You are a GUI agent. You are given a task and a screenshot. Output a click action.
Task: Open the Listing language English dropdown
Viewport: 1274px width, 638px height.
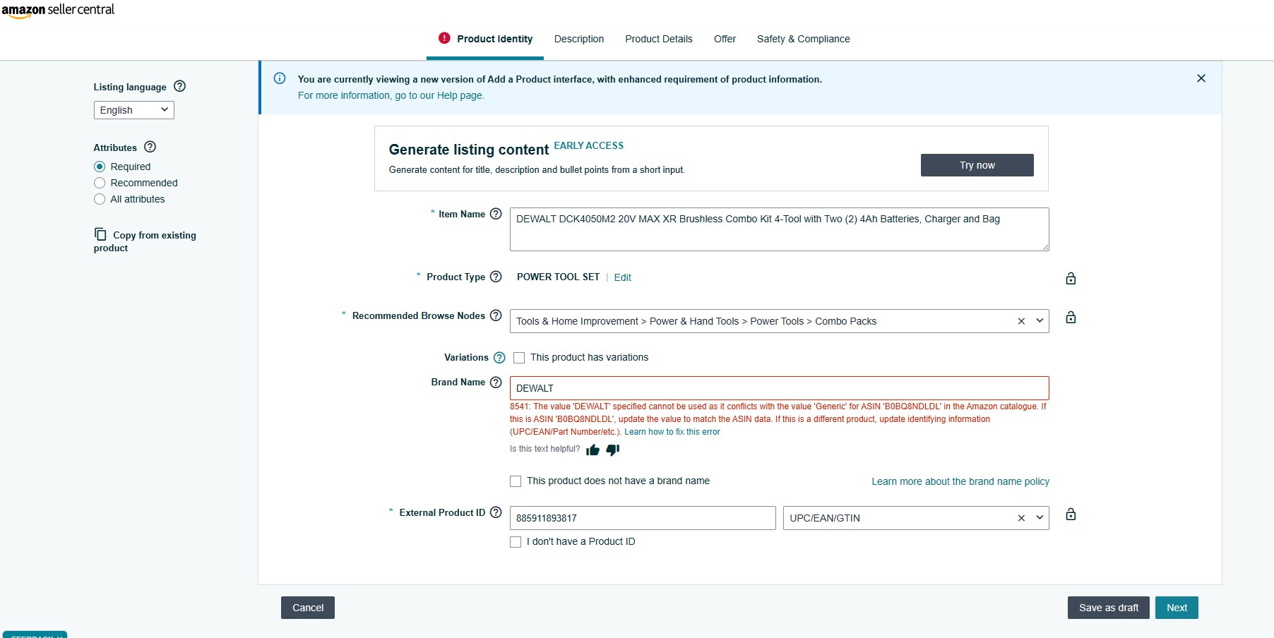click(x=134, y=110)
